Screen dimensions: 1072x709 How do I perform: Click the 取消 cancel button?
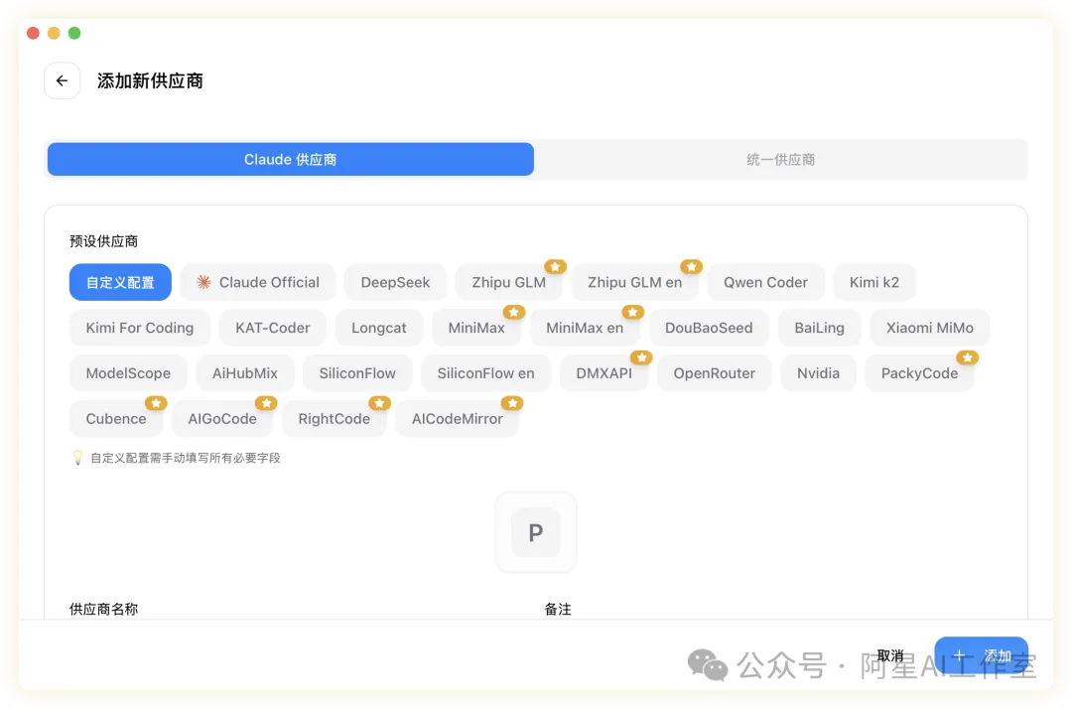(x=890, y=656)
